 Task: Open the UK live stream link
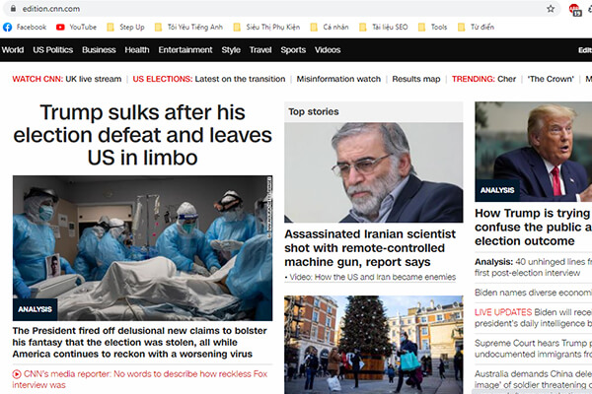pos(94,79)
